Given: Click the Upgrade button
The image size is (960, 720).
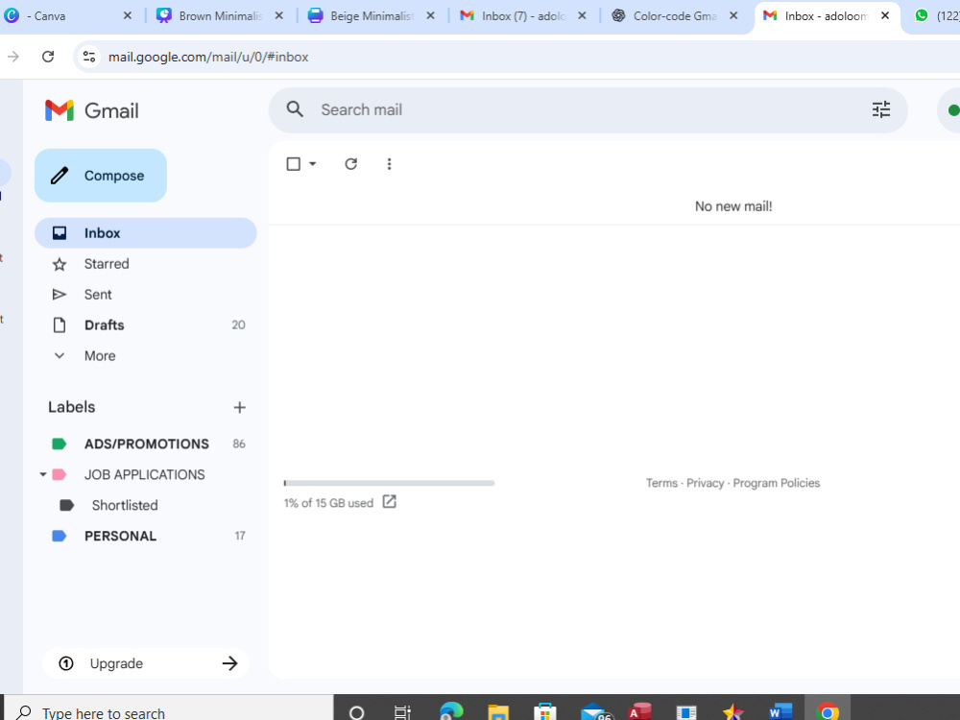Looking at the screenshot, I should (146, 663).
